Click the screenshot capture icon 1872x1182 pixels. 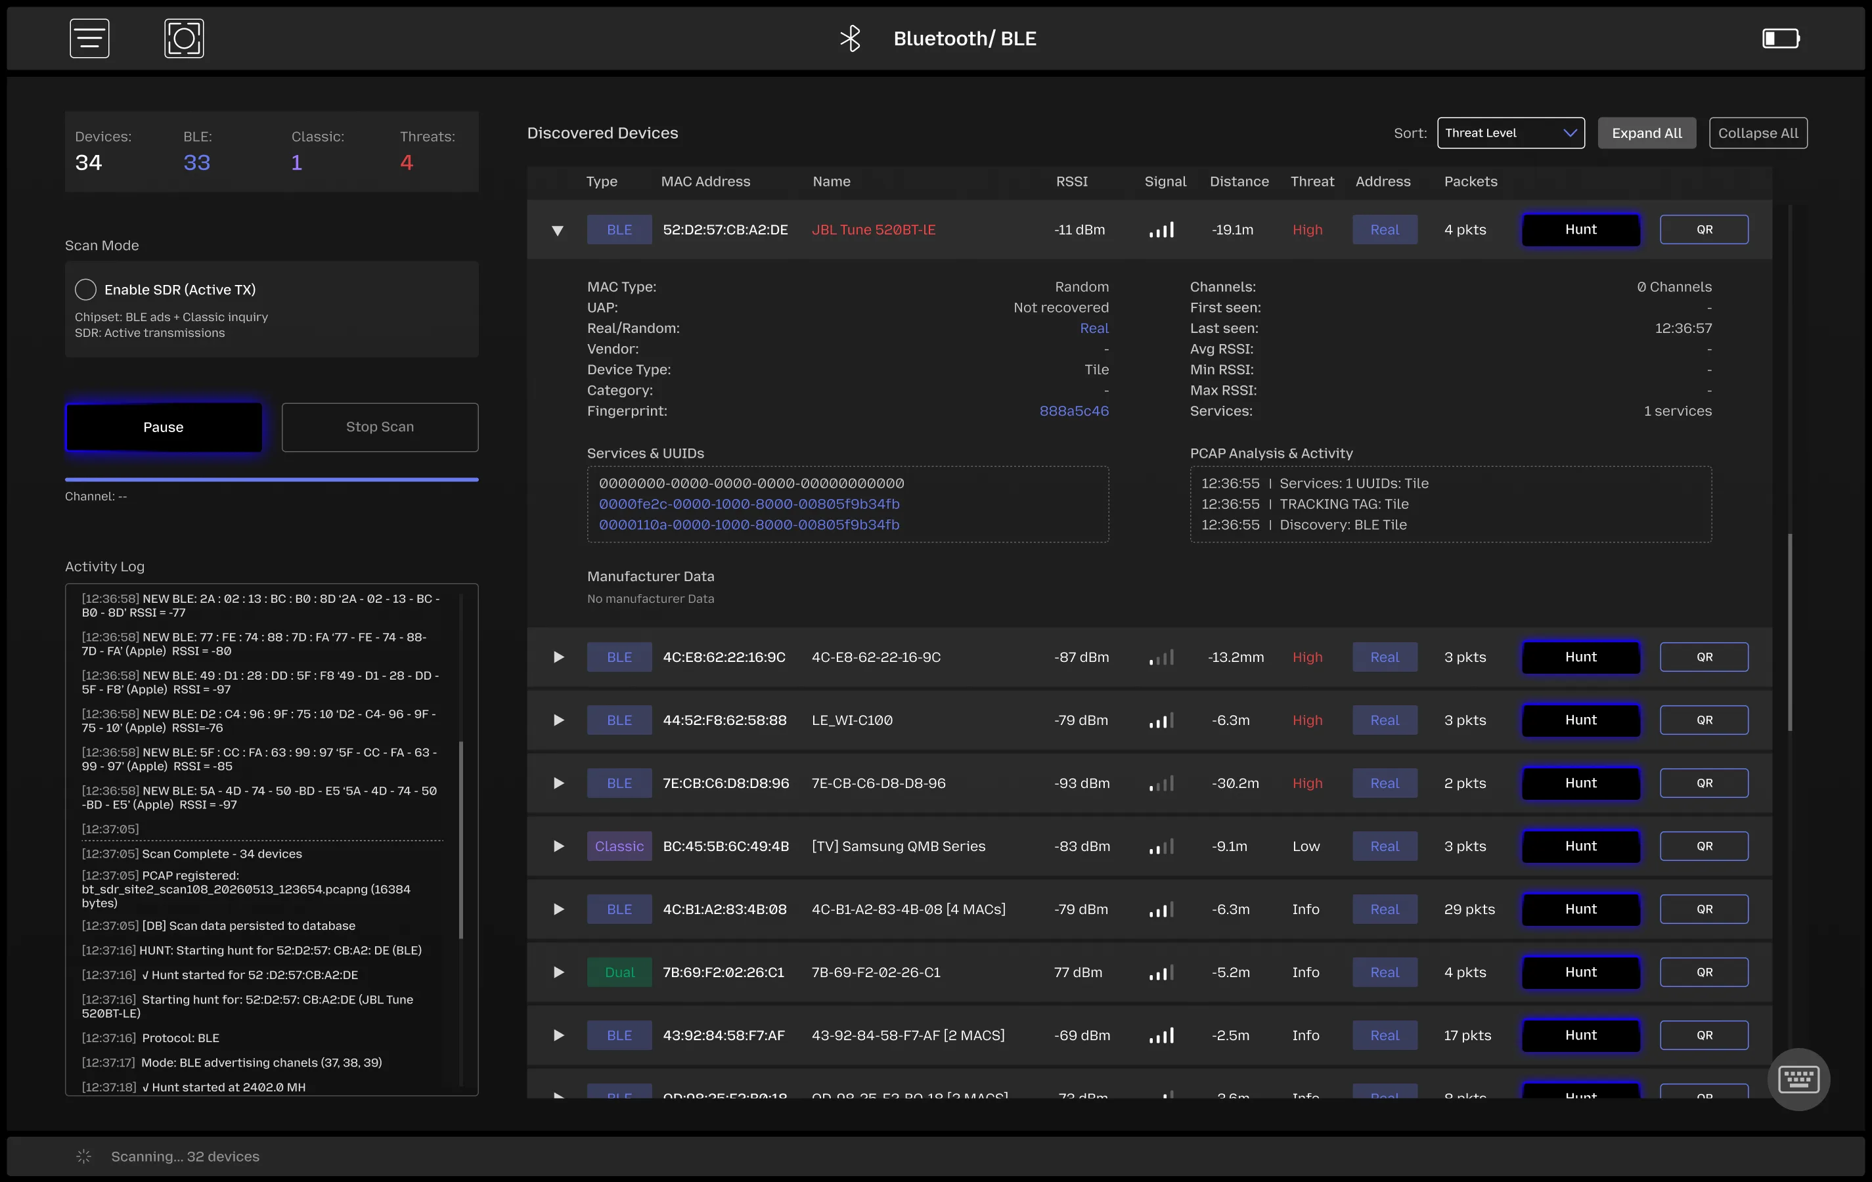click(185, 38)
